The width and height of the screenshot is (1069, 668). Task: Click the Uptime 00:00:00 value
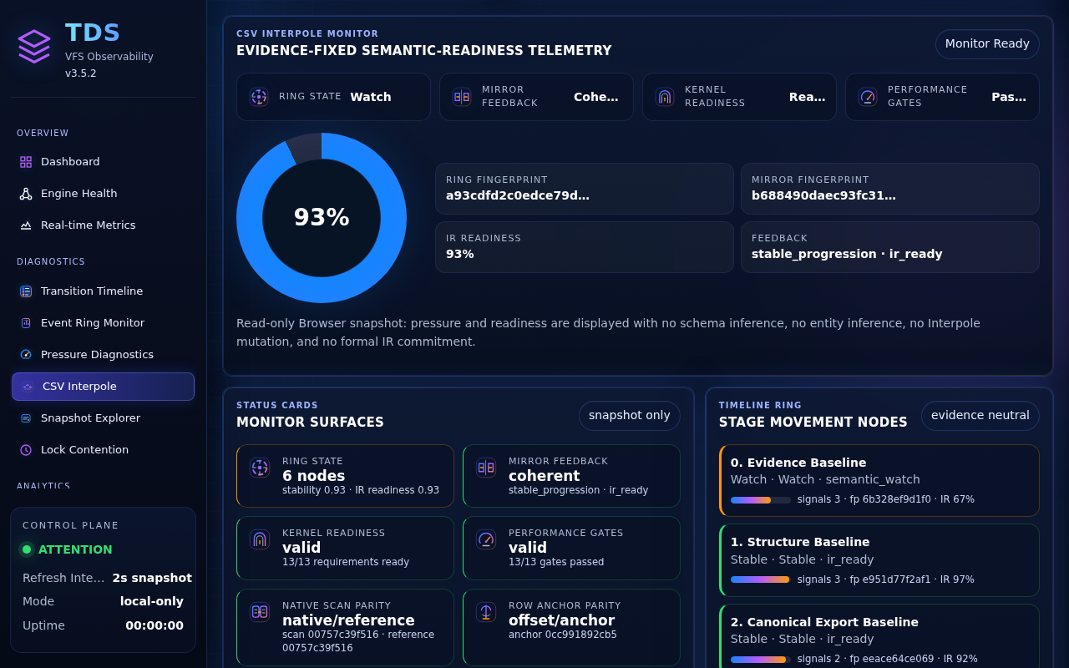click(155, 625)
